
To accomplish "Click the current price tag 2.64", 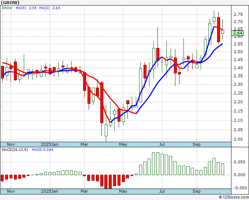I will pyautogui.click(x=238, y=33).
